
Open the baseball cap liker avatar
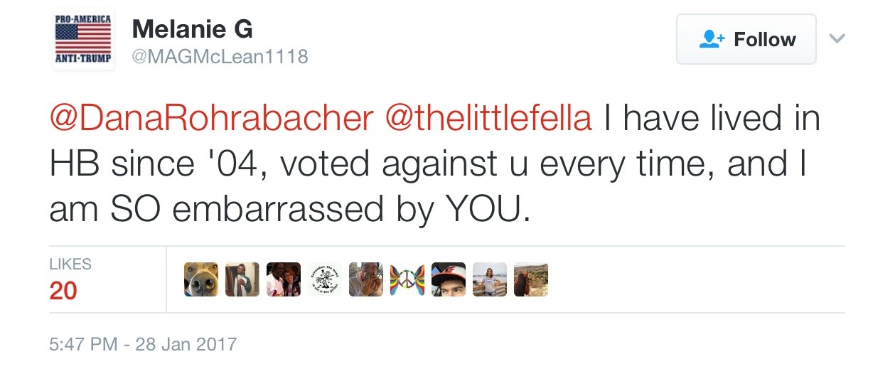449,279
